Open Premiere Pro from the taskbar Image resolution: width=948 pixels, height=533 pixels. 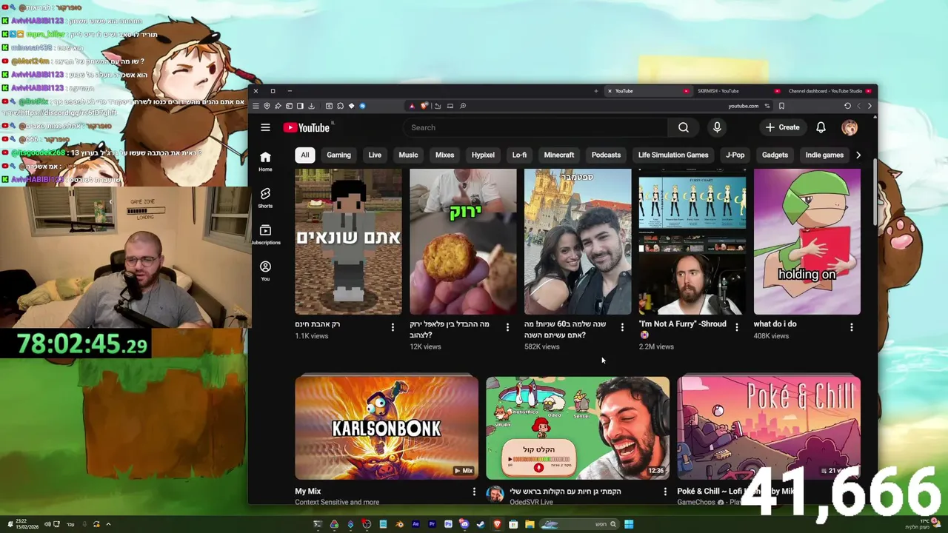click(x=433, y=524)
